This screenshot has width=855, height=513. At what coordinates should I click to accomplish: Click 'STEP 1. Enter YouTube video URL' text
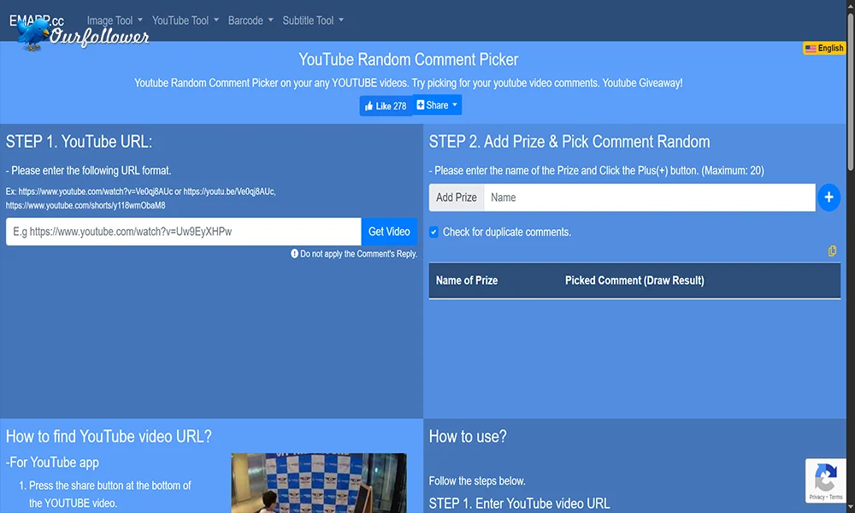click(519, 504)
